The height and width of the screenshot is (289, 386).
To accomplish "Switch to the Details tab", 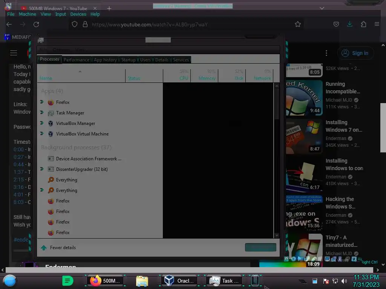I will click(162, 60).
